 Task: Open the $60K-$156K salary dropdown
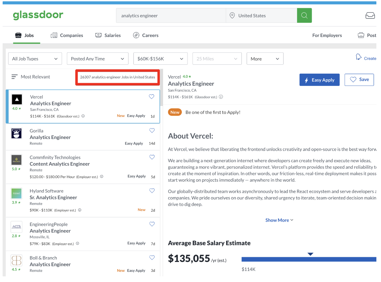[160, 58]
